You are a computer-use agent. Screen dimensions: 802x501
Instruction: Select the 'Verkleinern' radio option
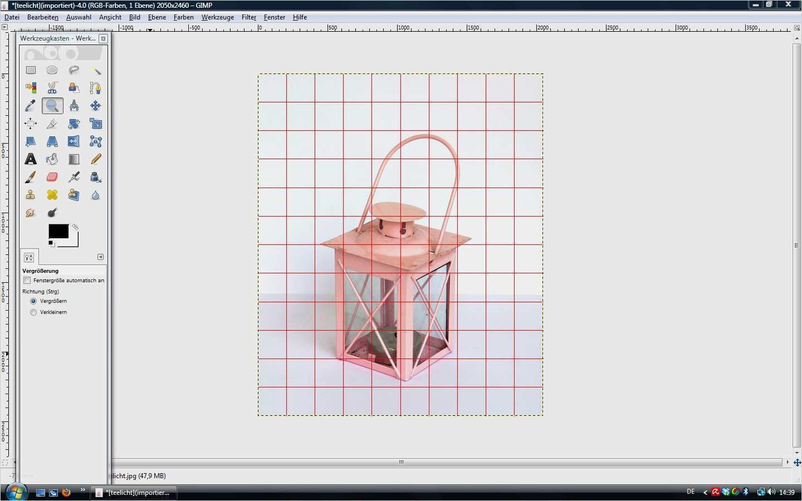[x=33, y=312]
